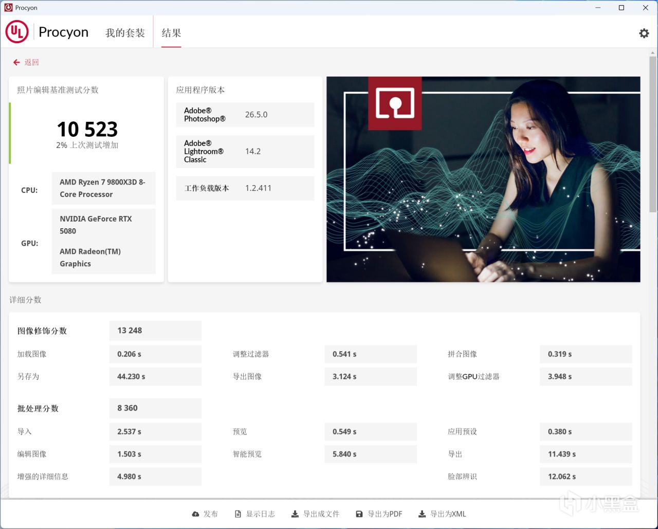Click the 智能预览 value 5.840 s
Screen dimensions: 658x529
pyautogui.click(x=371, y=454)
